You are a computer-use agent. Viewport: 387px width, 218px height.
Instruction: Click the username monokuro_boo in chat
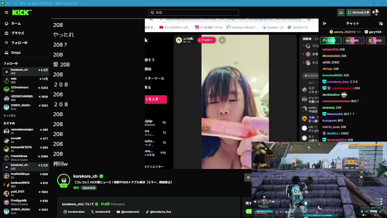click(x=338, y=82)
